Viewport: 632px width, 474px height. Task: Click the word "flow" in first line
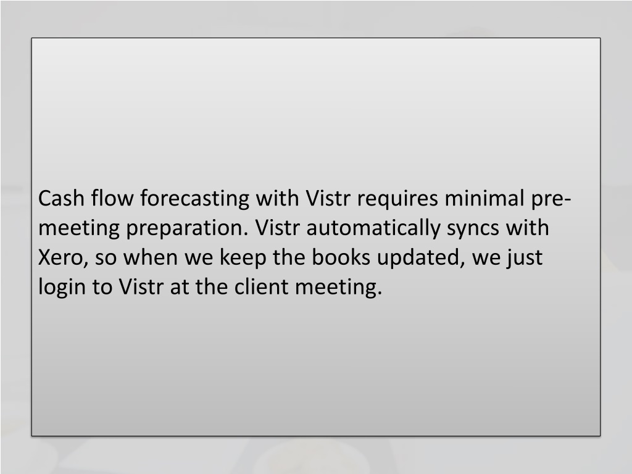click(x=112, y=198)
